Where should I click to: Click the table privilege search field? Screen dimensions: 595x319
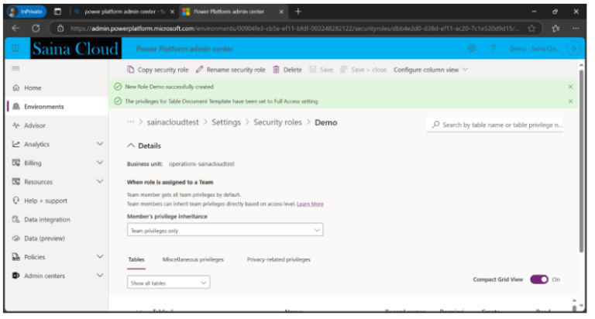point(495,125)
